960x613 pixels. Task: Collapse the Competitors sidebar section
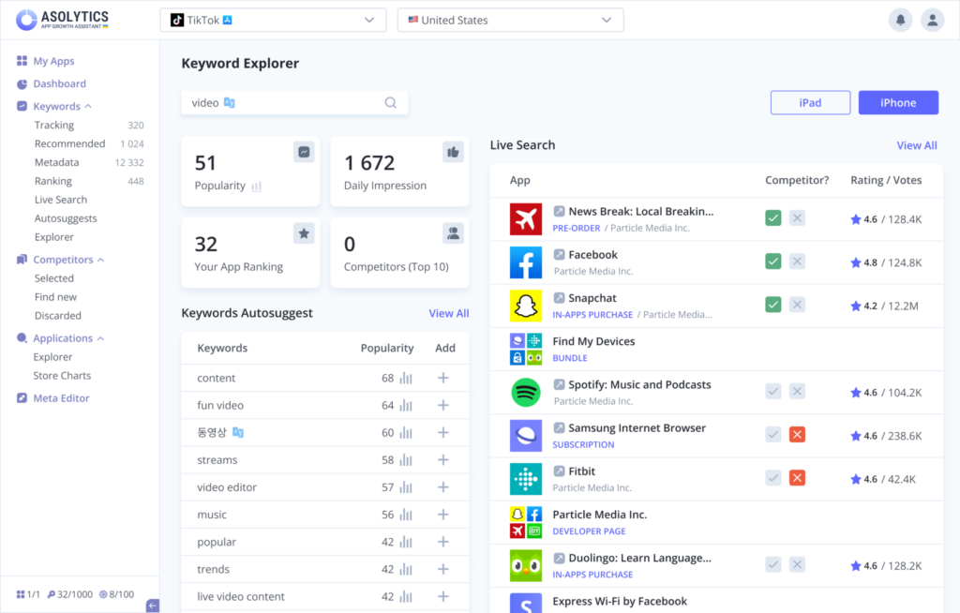[101, 261]
